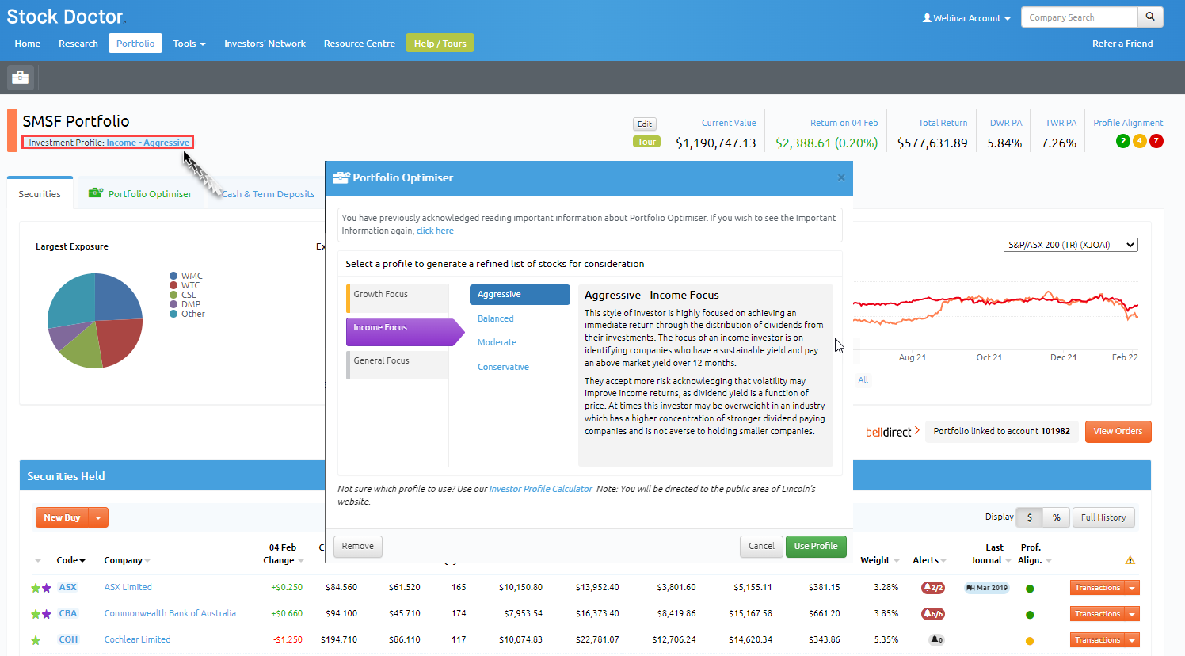Select the Aggressive risk profile

pyautogui.click(x=520, y=295)
